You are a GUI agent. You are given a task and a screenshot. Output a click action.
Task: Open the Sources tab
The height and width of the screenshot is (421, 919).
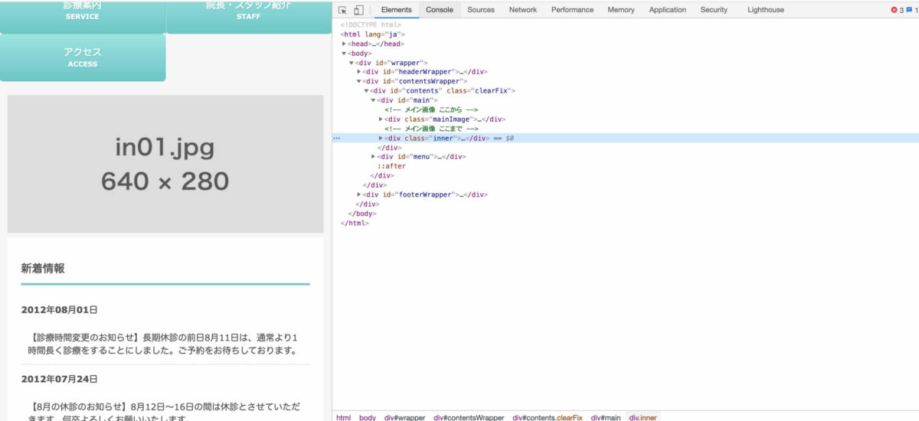[x=481, y=10]
